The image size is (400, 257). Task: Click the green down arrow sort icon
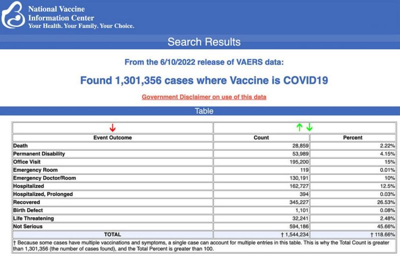tap(309, 127)
